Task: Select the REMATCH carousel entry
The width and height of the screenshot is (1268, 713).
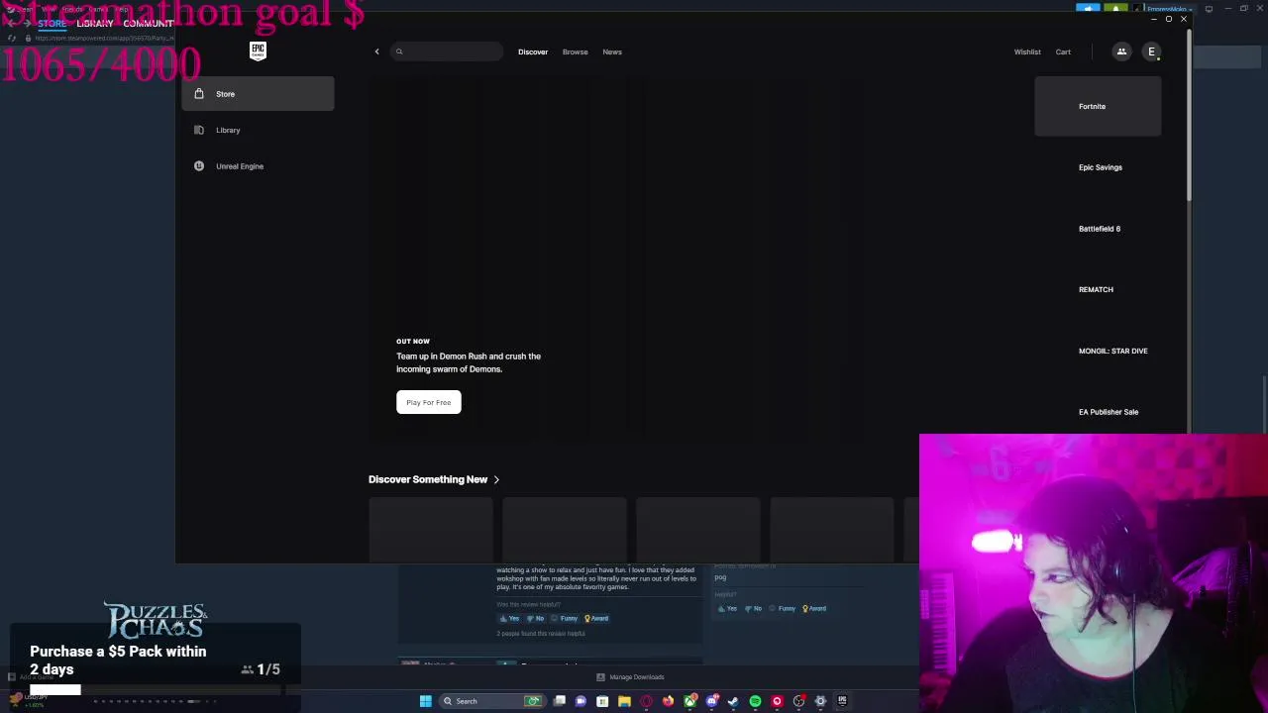Action: click(x=1098, y=289)
